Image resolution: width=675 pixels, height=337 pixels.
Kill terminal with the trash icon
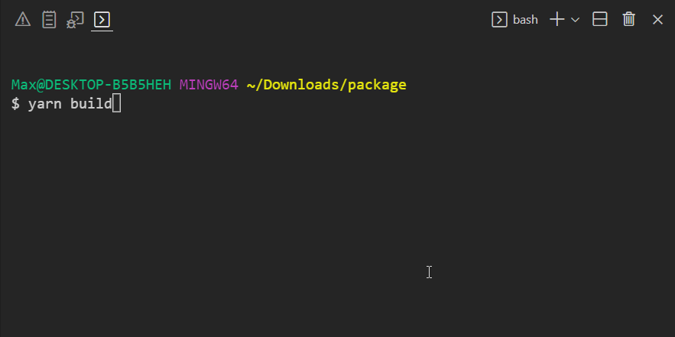629,20
